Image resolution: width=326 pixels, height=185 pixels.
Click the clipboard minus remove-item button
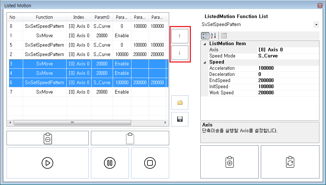click(47, 138)
